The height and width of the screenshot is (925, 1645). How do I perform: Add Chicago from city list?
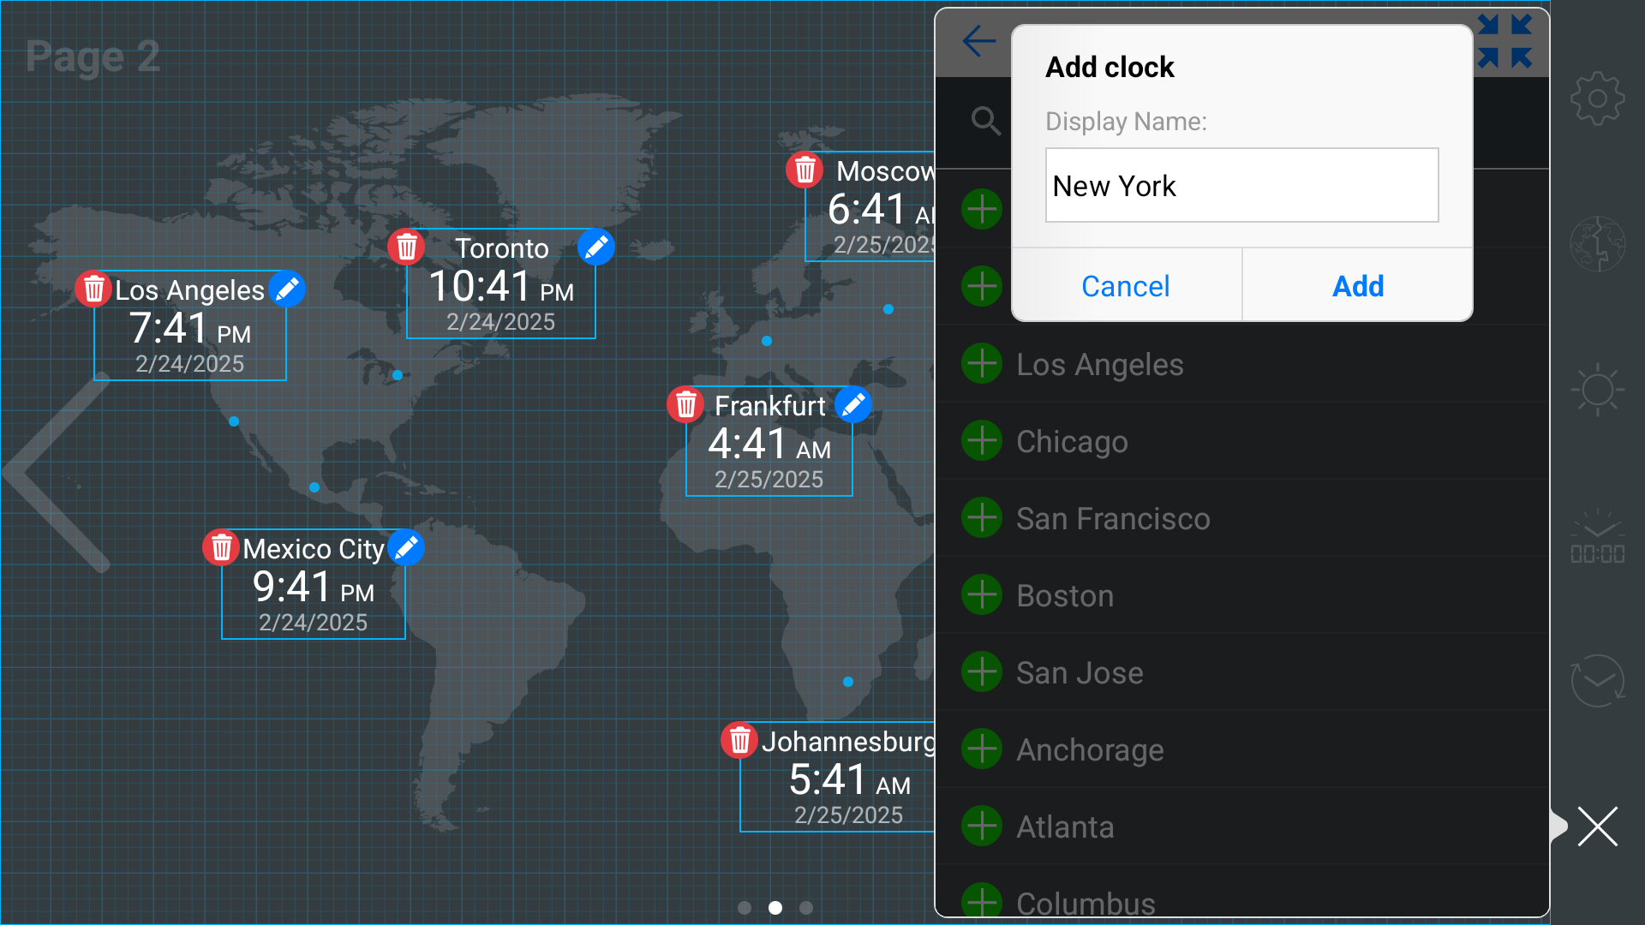982,441
